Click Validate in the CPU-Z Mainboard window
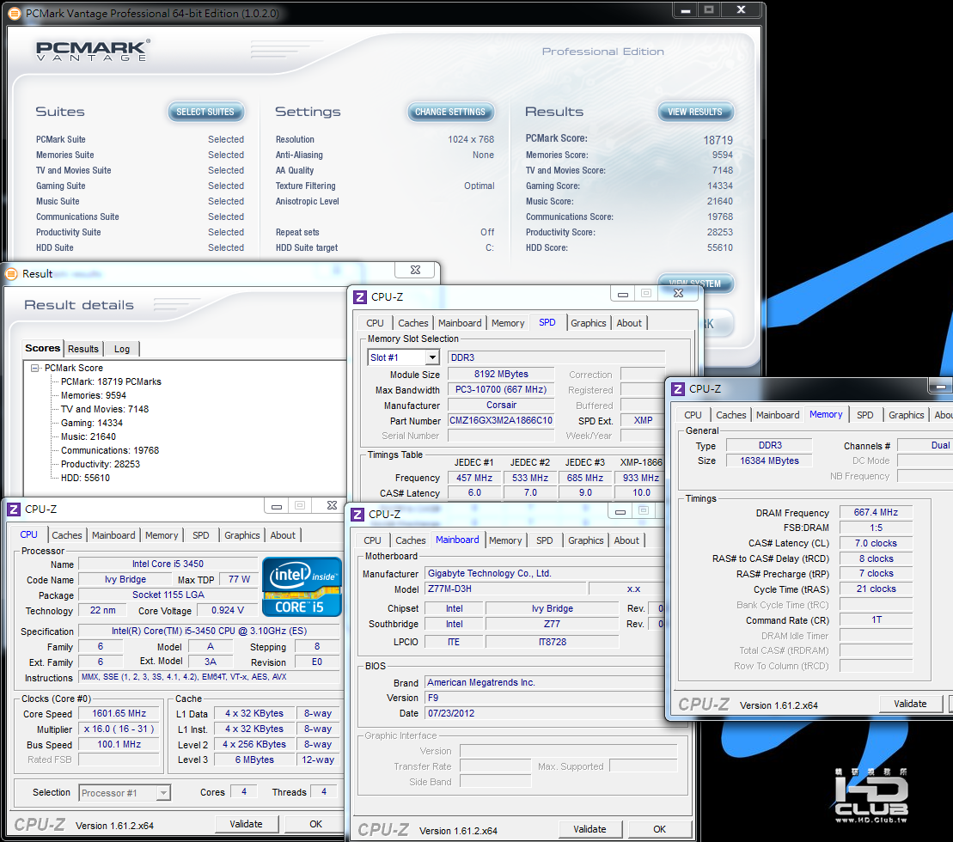 (590, 829)
